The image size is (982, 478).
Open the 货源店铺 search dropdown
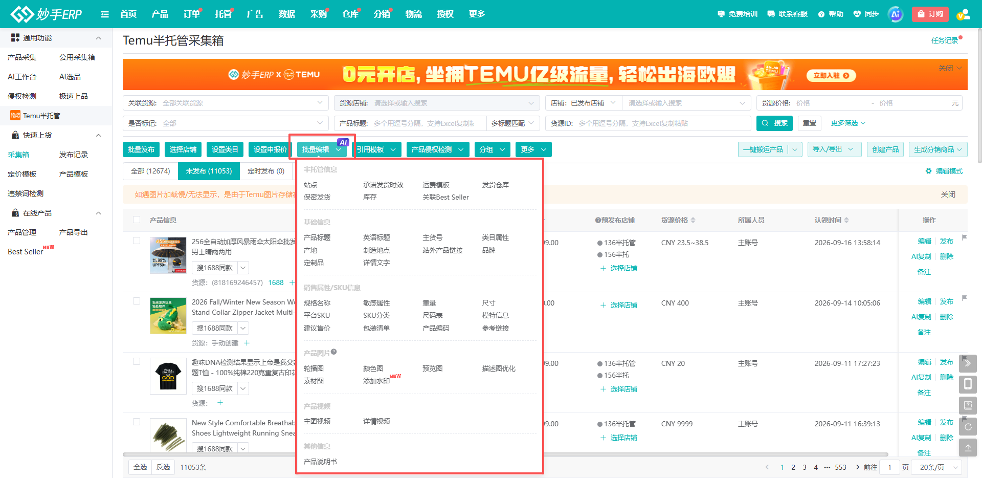pos(437,103)
